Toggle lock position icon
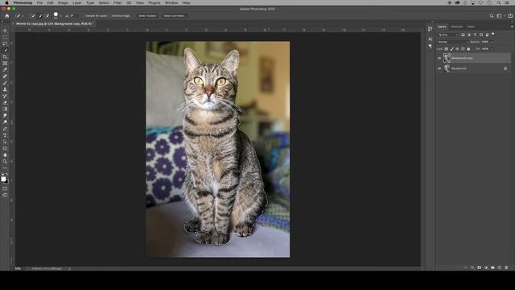The height and width of the screenshot is (290, 515). point(457,49)
